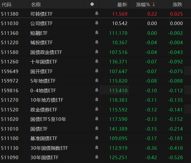The height and width of the screenshot is (163, 191).
Task: Open the 30年国债指数ETF name link
Action: click(49, 148)
